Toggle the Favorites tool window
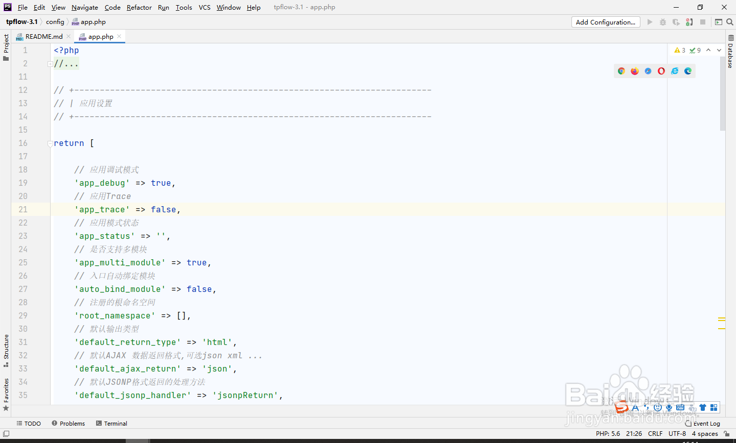The width and height of the screenshot is (736, 443). pos(6,394)
